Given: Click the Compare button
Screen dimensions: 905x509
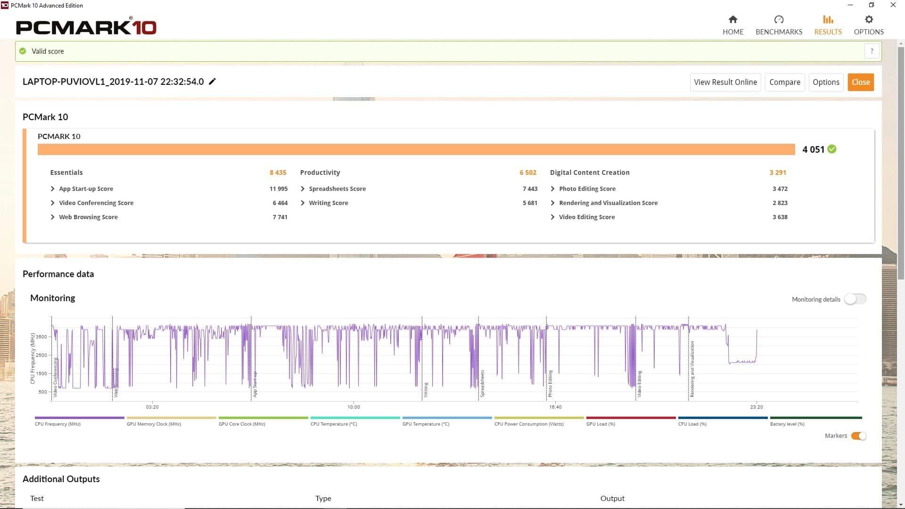Looking at the screenshot, I should pyautogui.click(x=785, y=82).
